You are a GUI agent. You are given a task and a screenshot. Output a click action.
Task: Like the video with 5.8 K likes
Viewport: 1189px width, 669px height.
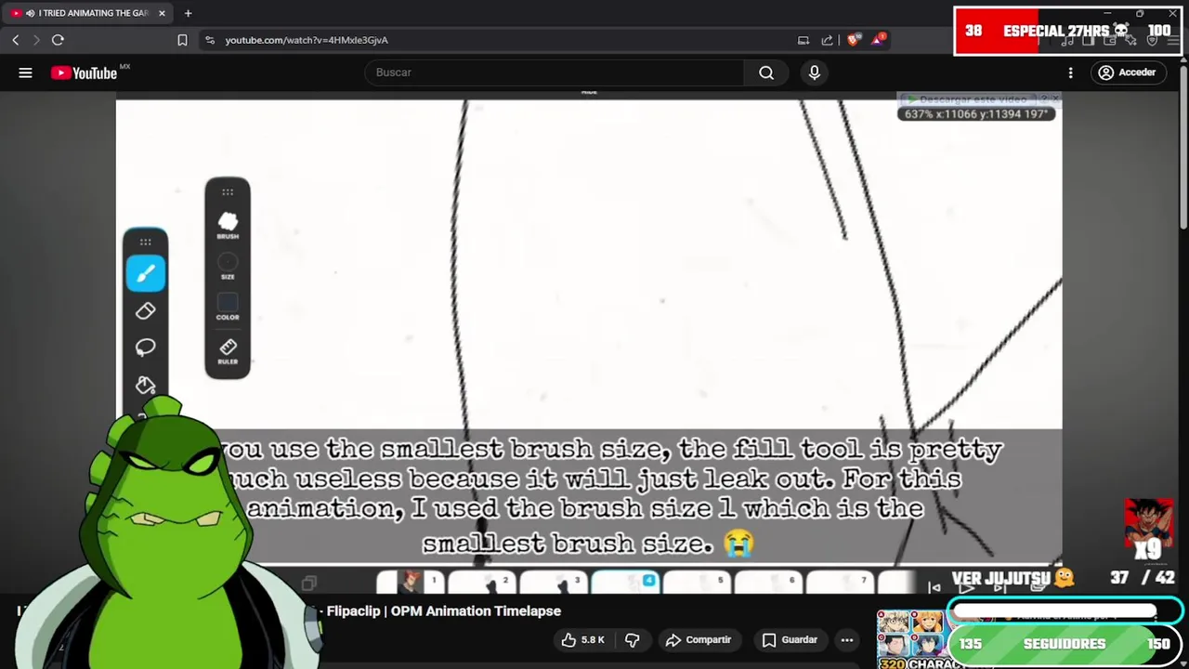coord(583,639)
